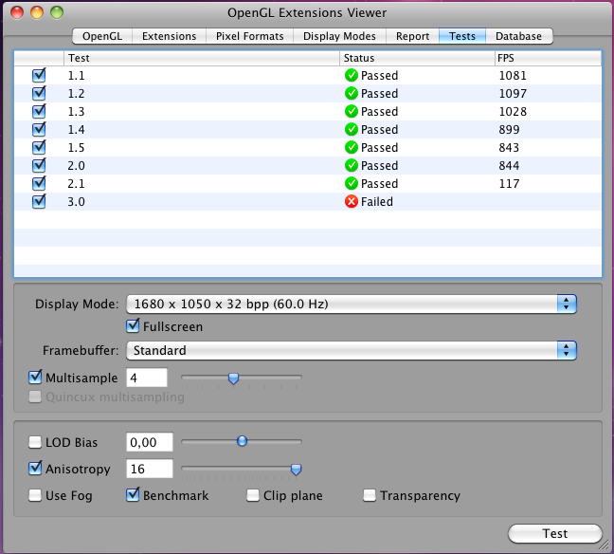This screenshot has height=554, width=614.
Task: Uncheck the test 1.4 checkbox
Action: point(39,129)
